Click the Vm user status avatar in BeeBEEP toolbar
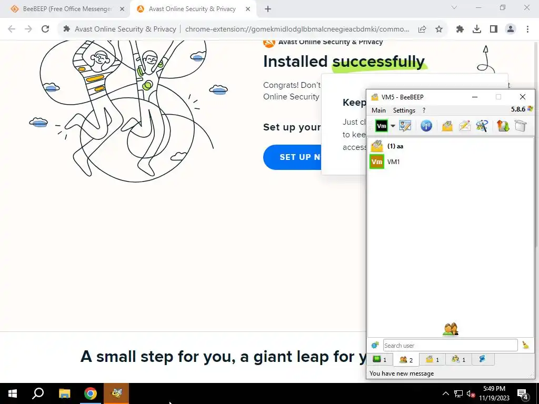539x404 pixels. tap(381, 126)
